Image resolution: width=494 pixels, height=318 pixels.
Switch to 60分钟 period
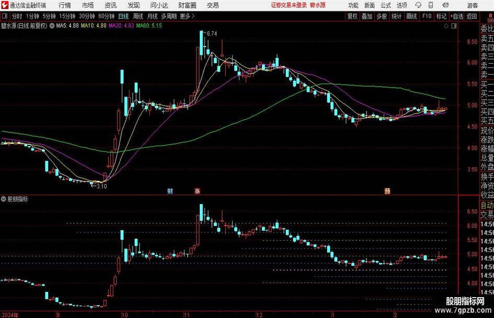pos(106,16)
